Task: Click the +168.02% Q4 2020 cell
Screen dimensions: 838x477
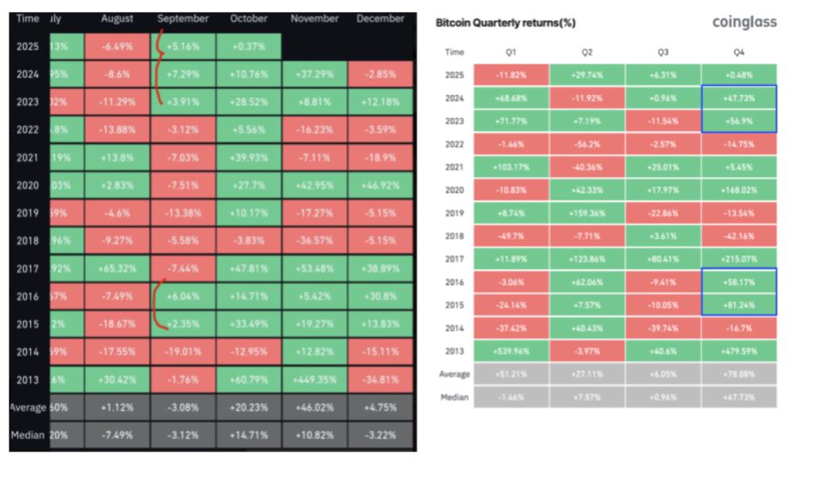Action: coord(739,190)
